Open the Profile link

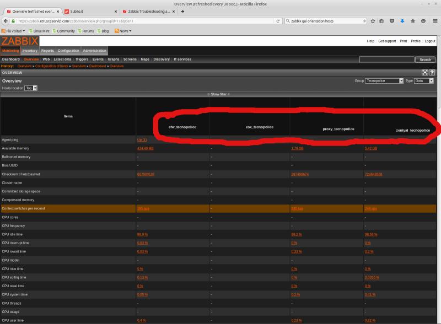(x=416, y=41)
